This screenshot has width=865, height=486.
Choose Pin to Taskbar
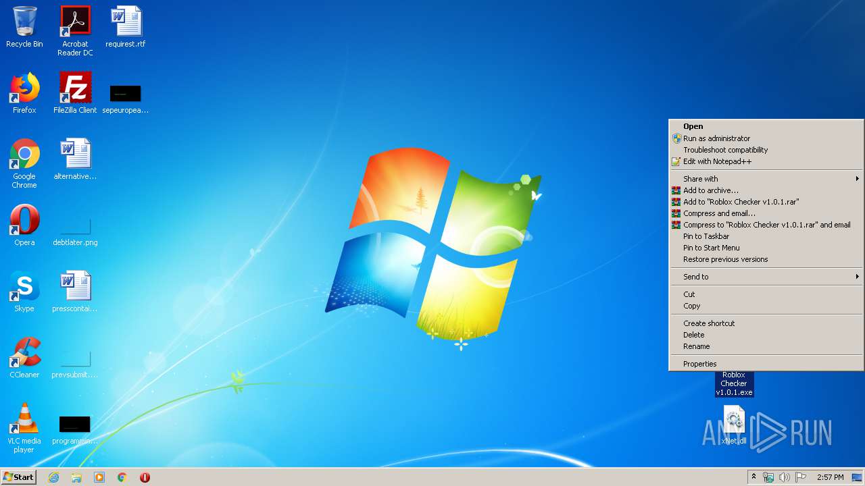pyautogui.click(x=766, y=236)
